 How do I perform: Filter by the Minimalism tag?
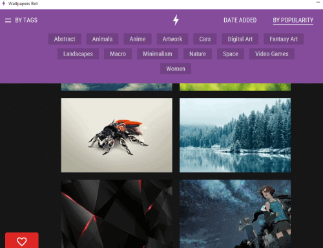158,54
